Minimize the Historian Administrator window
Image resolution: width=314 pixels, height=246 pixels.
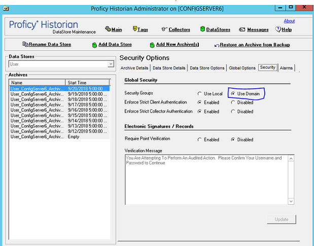pyautogui.click(x=280, y=8)
